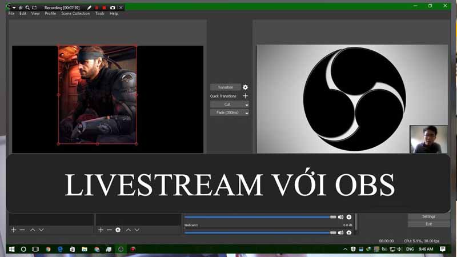Open Microsoft Store from taskbar

click(73, 249)
